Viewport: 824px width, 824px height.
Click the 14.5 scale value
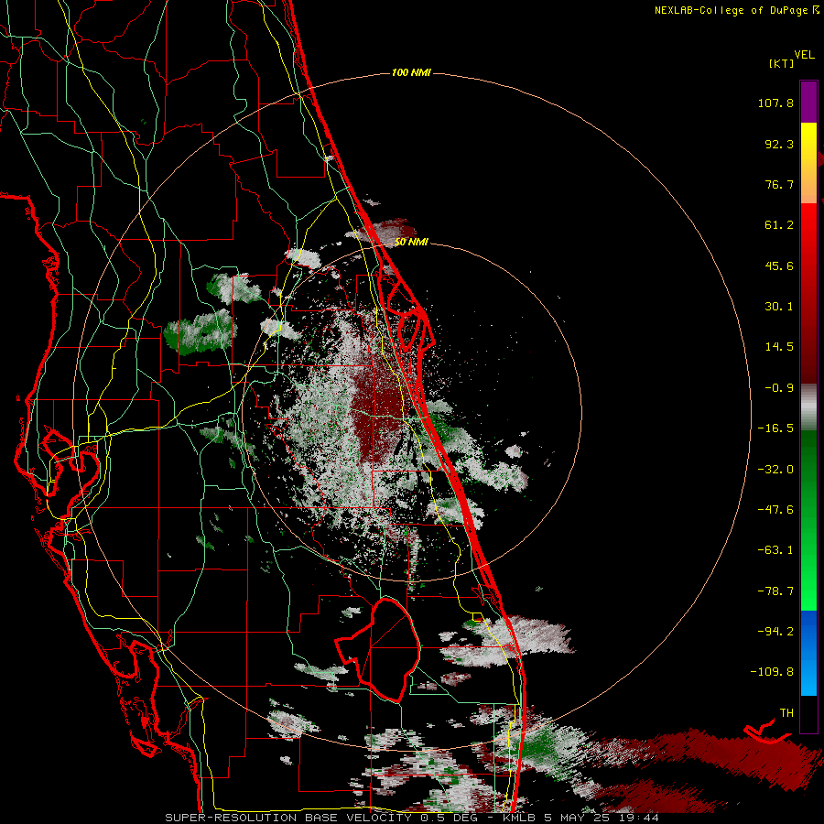[x=779, y=347]
